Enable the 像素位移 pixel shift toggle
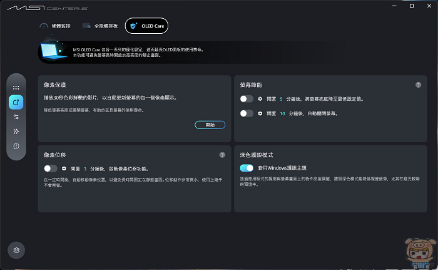The width and height of the screenshot is (438, 270). tap(51, 169)
